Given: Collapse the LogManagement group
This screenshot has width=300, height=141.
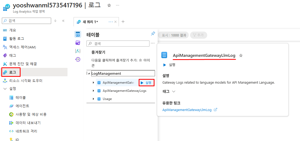Looking at the screenshot, I should pyautogui.click(x=89, y=73).
